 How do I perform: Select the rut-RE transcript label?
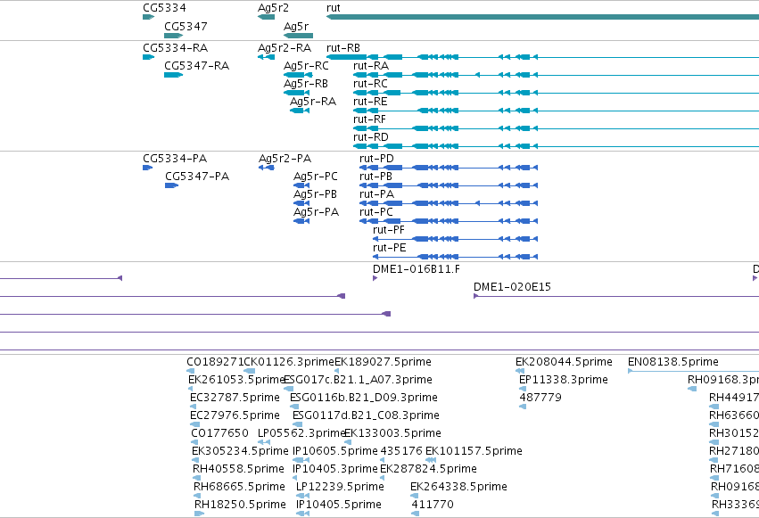(x=370, y=102)
